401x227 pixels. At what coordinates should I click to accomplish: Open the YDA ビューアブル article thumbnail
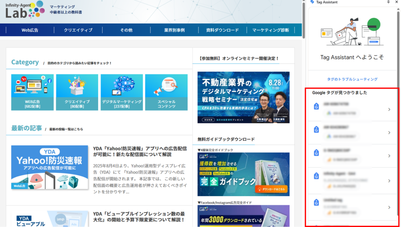tap(50, 219)
